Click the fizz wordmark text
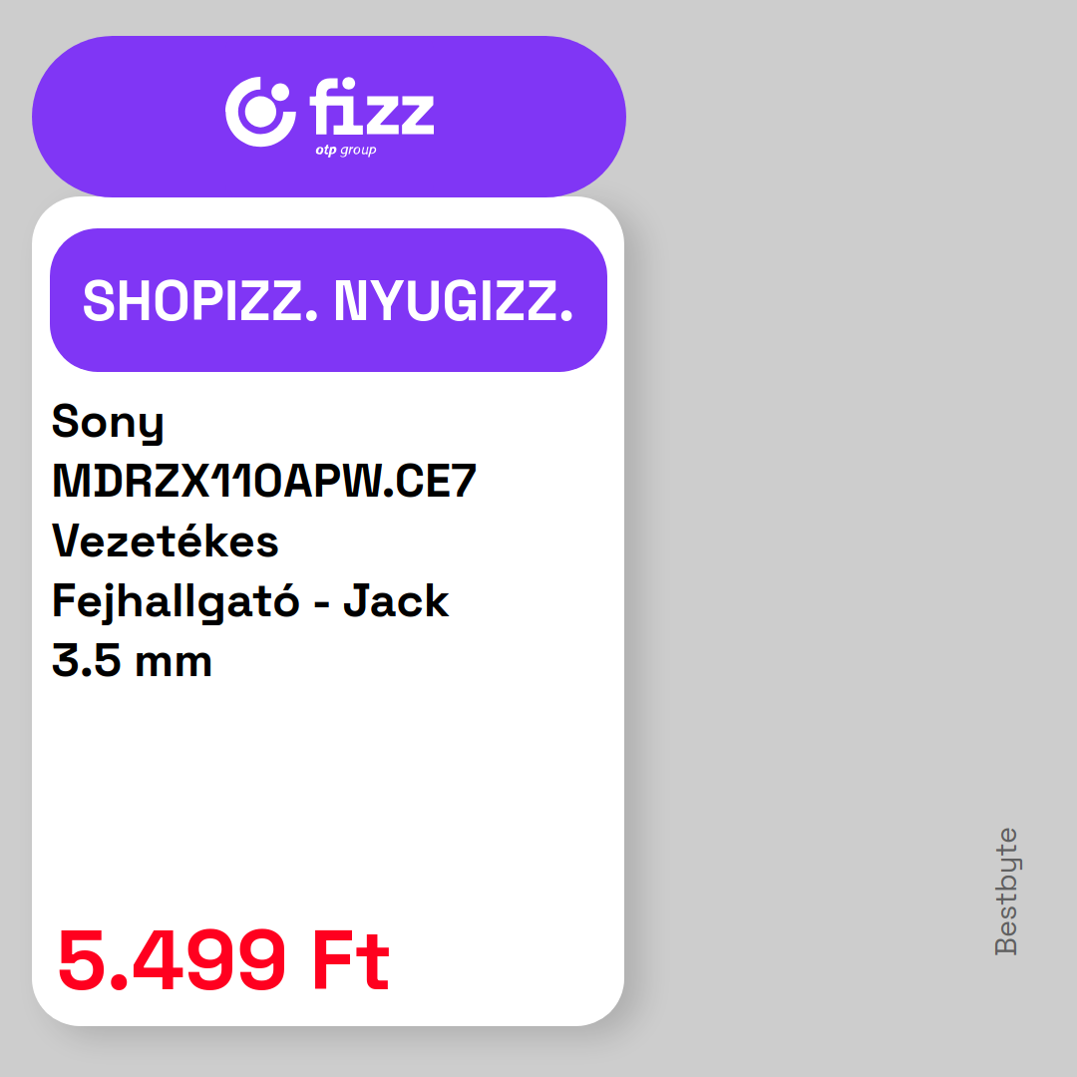The image size is (1077, 1077). pyautogui.click(x=372, y=107)
